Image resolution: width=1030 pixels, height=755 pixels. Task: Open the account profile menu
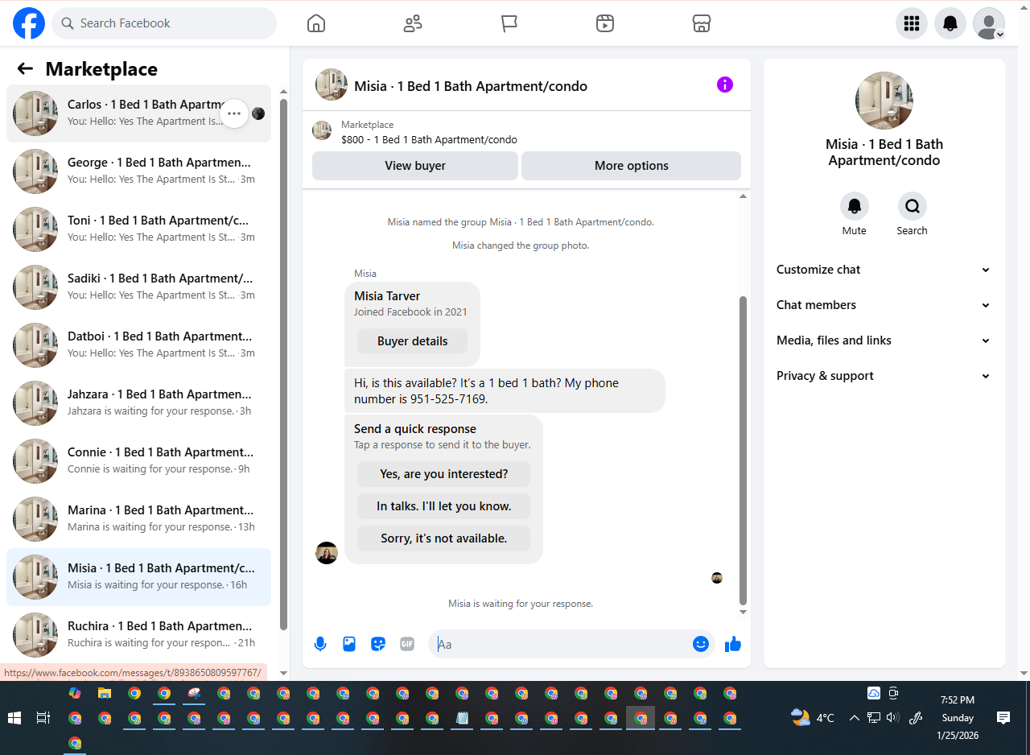(989, 23)
